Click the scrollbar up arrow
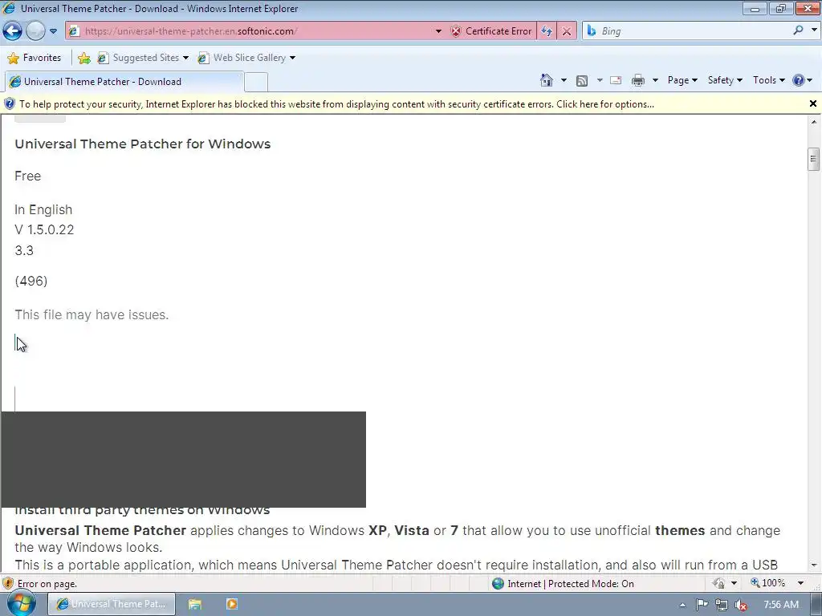 (x=814, y=122)
